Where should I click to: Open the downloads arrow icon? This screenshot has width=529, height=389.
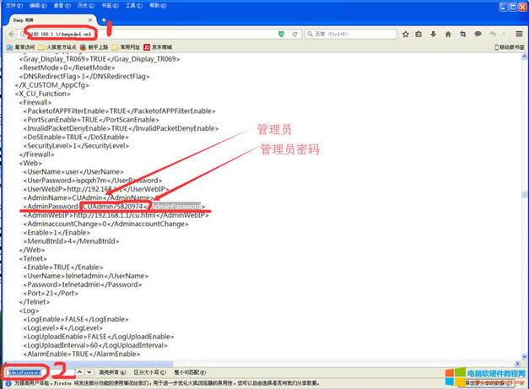click(434, 34)
